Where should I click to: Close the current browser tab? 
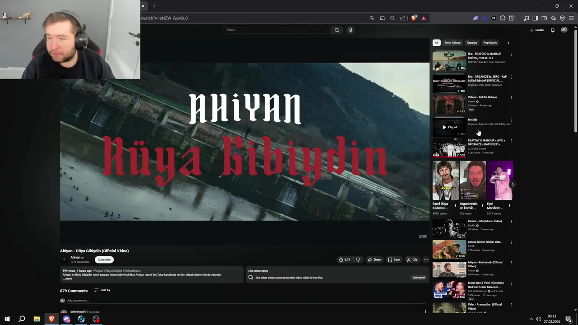tap(143, 6)
